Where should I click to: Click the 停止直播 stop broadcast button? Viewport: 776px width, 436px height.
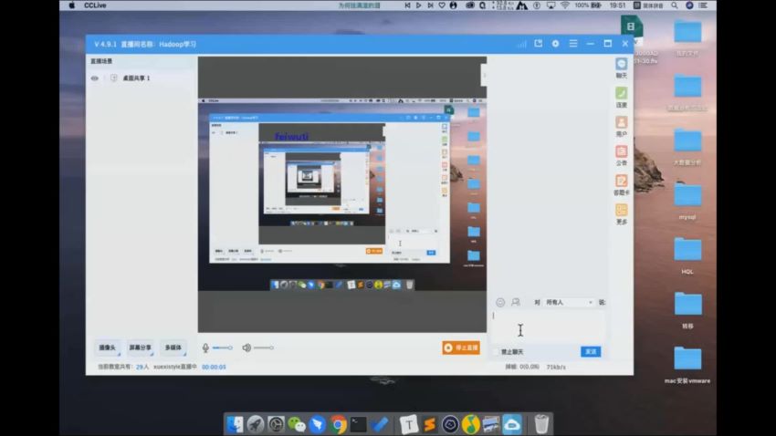click(x=461, y=348)
